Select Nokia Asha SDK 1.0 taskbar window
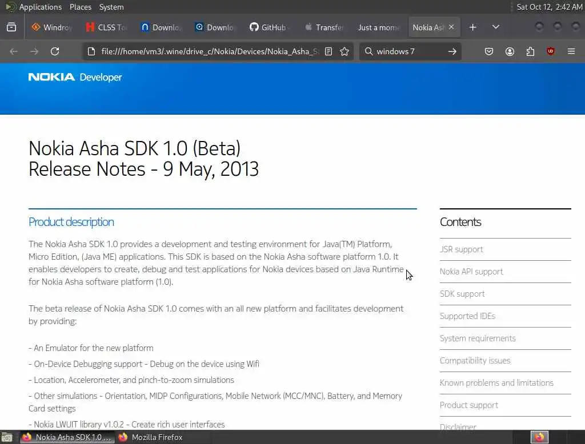This screenshot has height=444, width=585. tap(66, 437)
